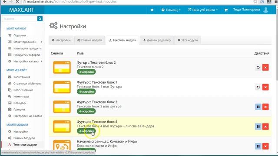The image size is (278, 156).
Task: Open Поръчки in sidebar
Action: [x=20, y=36]
